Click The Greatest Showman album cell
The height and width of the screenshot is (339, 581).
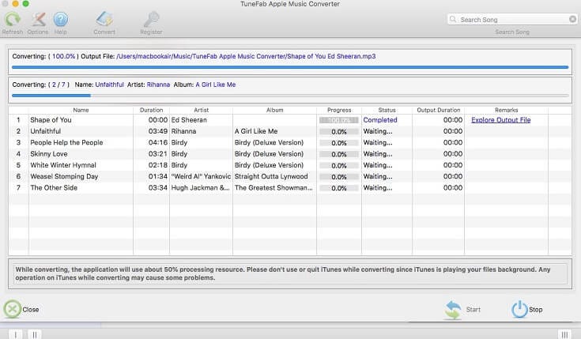point(274,188)
